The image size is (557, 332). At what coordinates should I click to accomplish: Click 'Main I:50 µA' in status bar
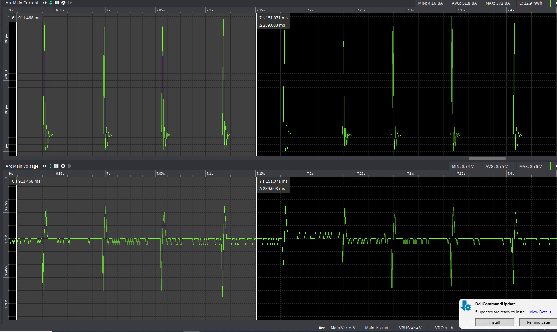(x=376, y=328)
